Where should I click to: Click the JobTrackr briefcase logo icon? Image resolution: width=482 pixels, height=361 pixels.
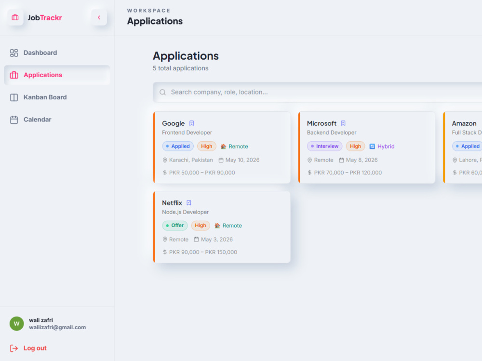point(15,17)
